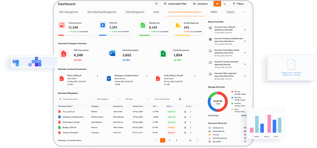Click the green Excel Files legend dot
The image size is (317, 148).
[232, 103]
